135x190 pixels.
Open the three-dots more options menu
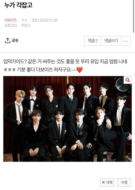coord(126,41)
